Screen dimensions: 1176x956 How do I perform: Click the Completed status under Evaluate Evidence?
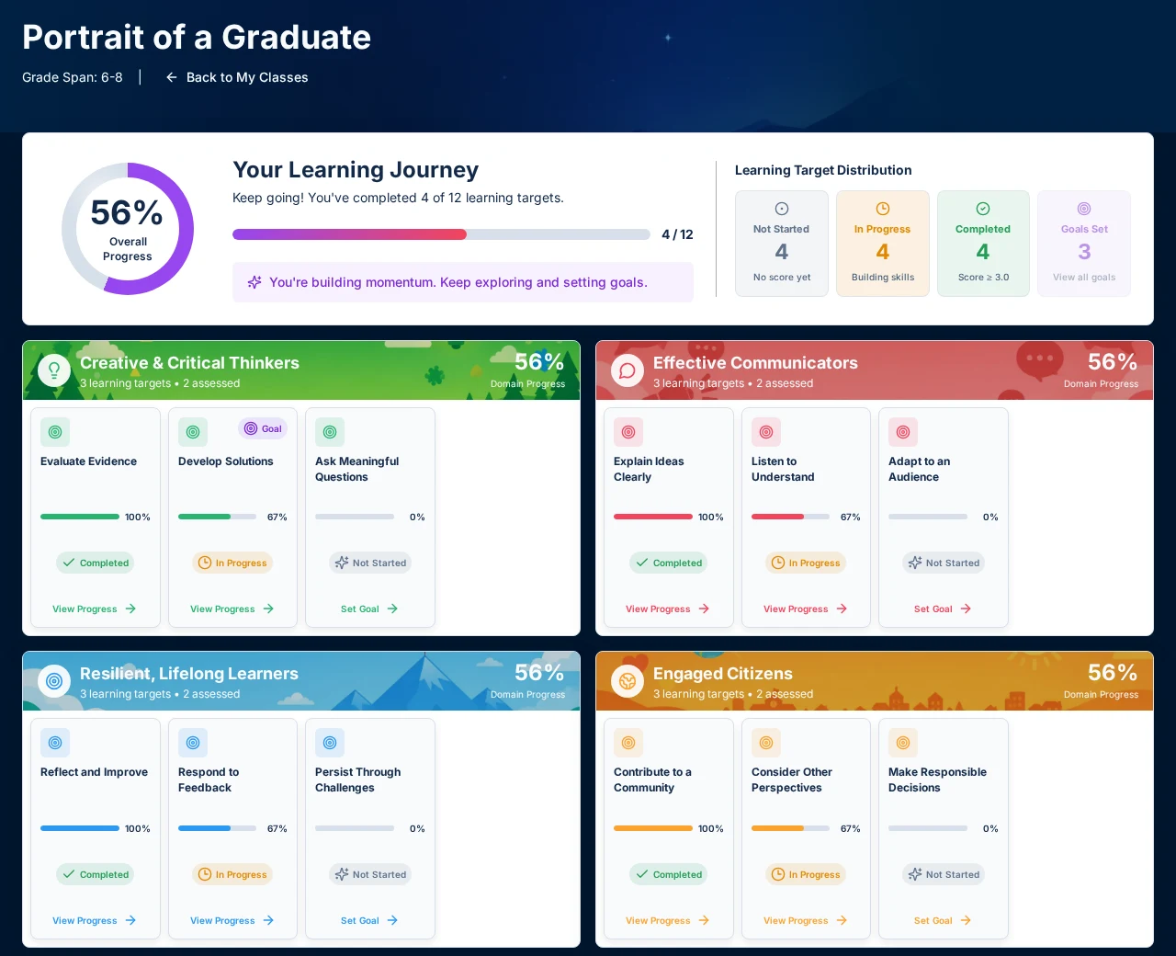tap(96, 563)
